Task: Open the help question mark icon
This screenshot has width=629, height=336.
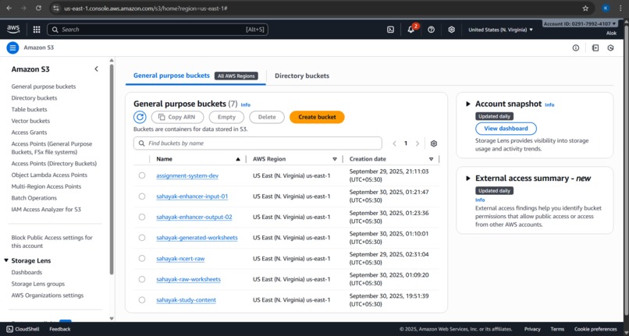Action: coord(432,30)
